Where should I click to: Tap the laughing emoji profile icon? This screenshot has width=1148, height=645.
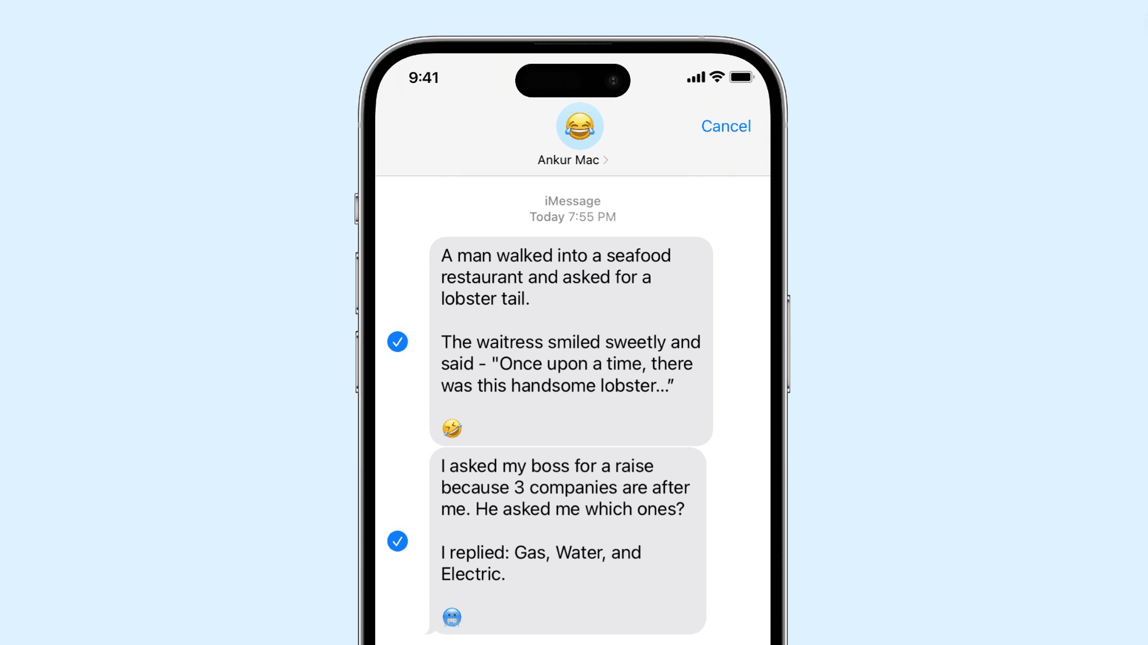(x=574, y=126)
